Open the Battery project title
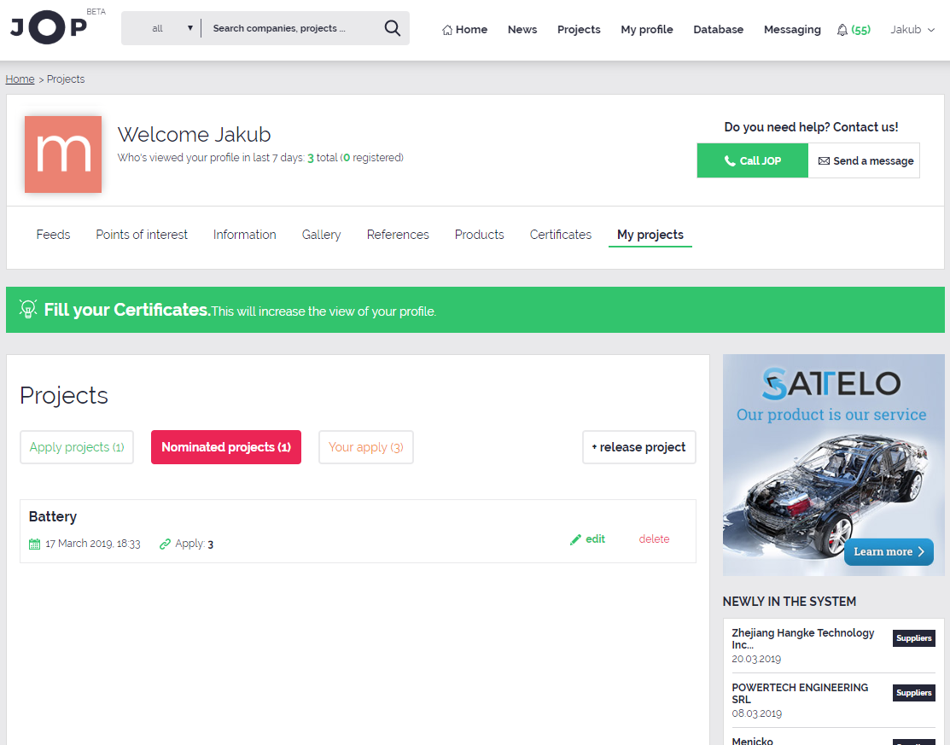The image size is (950, 745). point(53,516)
